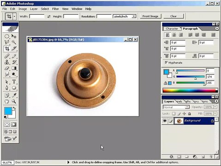Image resolution: width=221 pixels, height=166 pixels.
Task: Select the Gradient tool
Action: tap(14, 68)
